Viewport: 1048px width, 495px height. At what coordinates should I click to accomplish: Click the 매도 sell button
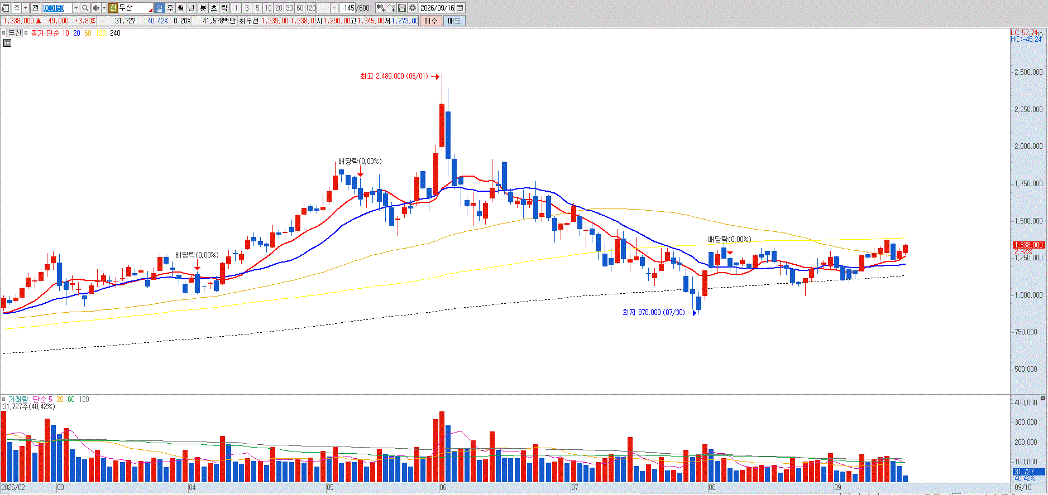(x=454, y=21)
